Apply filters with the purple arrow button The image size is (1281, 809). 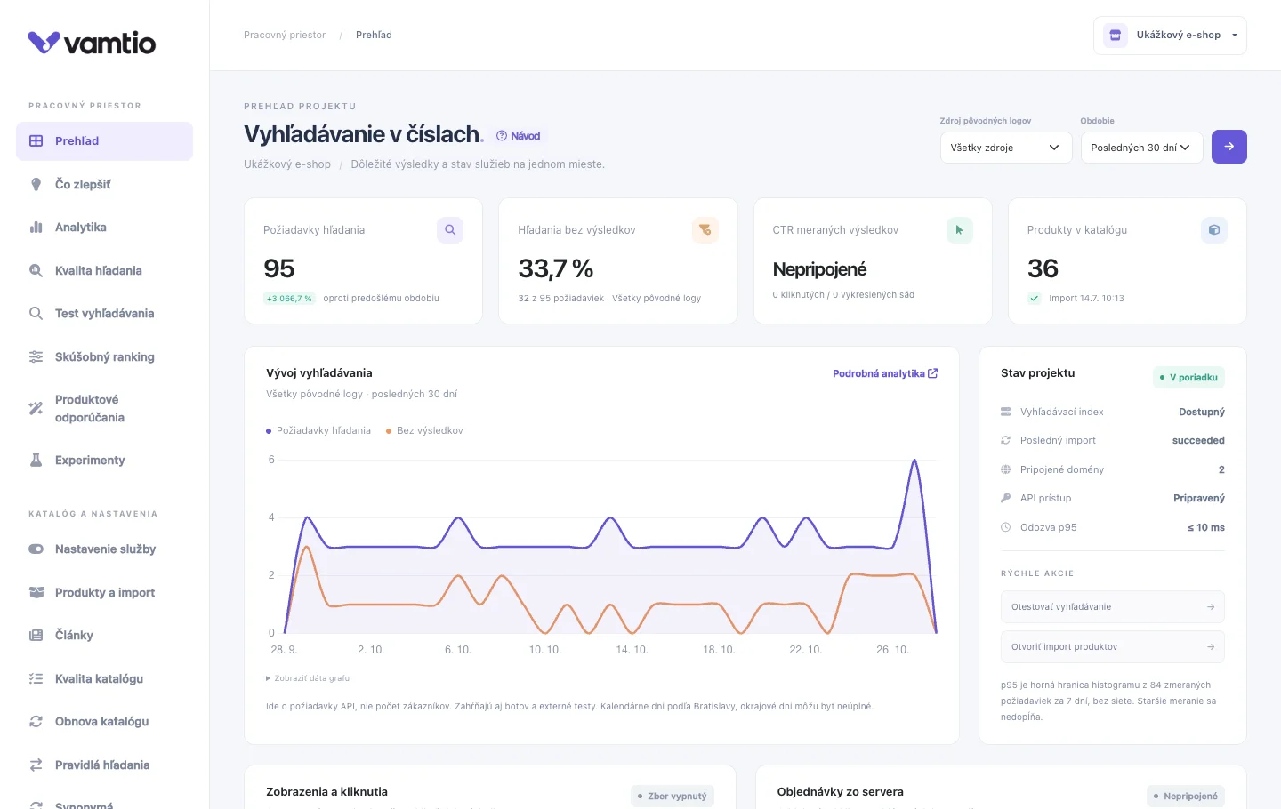point(1229,147)
